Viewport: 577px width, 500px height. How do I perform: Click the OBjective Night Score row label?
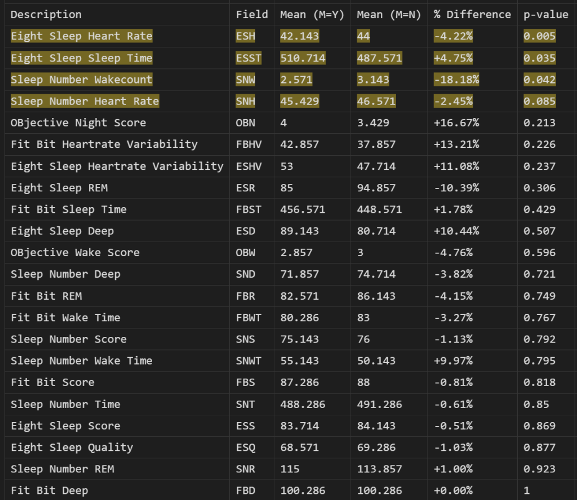point(78,123)
